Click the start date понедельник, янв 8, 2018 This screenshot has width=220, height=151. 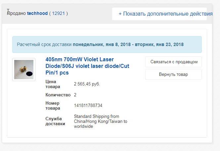tap(102, 44)
